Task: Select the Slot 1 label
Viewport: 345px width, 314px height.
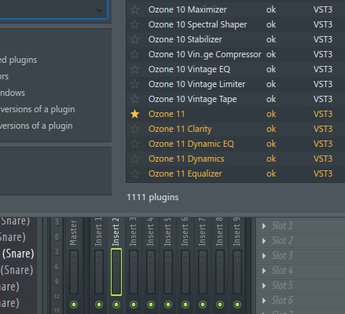Action: click(282, 226)
